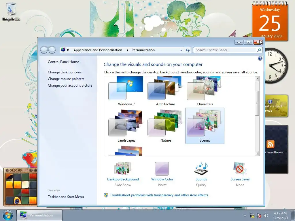Image resolution: width=295 pixels, height=221 pixels.
Task: Open Change desktop icons link
Action: pyautogui.click(x=65, y=72)
